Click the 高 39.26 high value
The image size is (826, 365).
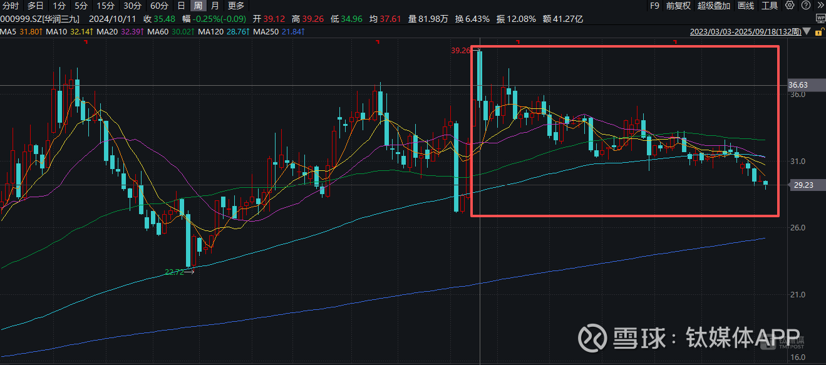coord(308,19)
